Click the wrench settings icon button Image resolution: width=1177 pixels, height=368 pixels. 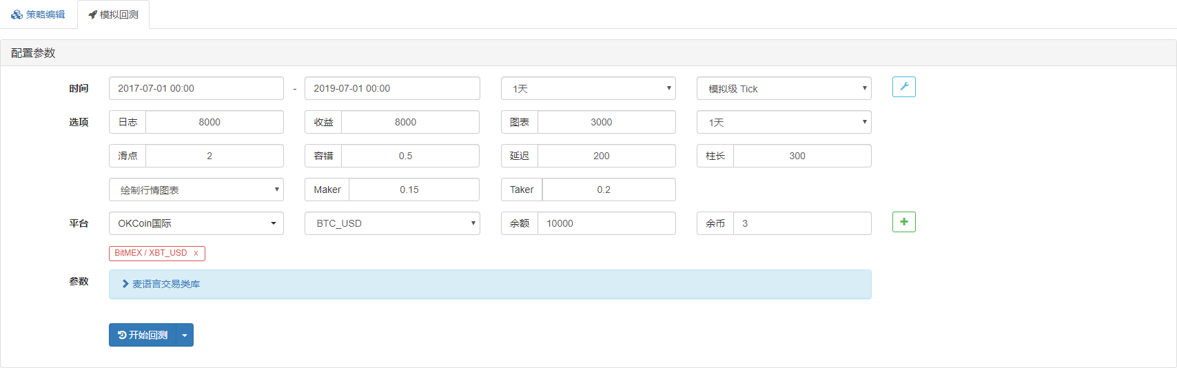pyautogui.click(x=903, y=87)
